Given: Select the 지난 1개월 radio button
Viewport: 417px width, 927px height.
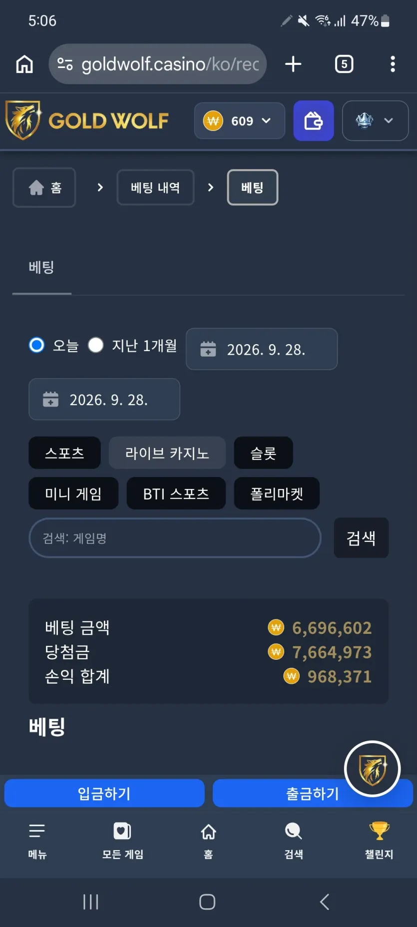Looking at the screenshot, I should [x=95, y=345].
